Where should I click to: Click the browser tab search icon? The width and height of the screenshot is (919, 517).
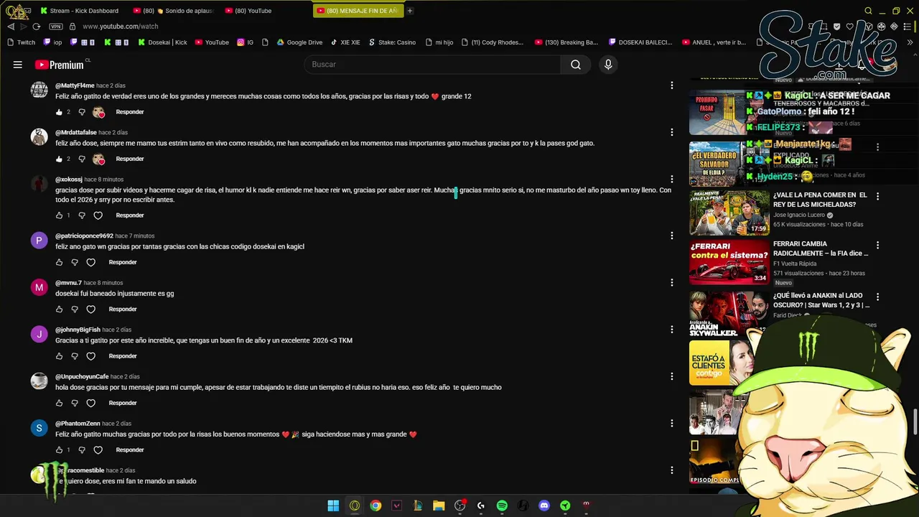[x=868, y=11]
